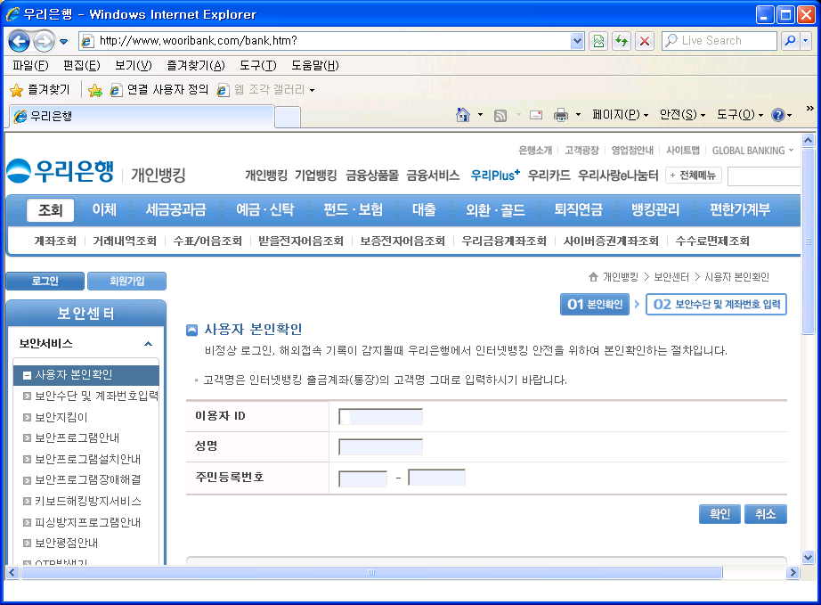The height and width of the screenshot is (605, 821).
Task: Click the 이용자 ID input field
Action: pyautogui.click(x=380, y=417)
